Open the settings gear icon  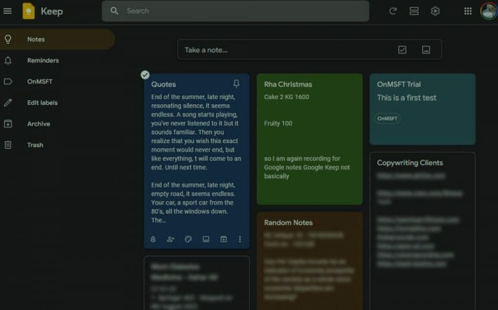435,11
